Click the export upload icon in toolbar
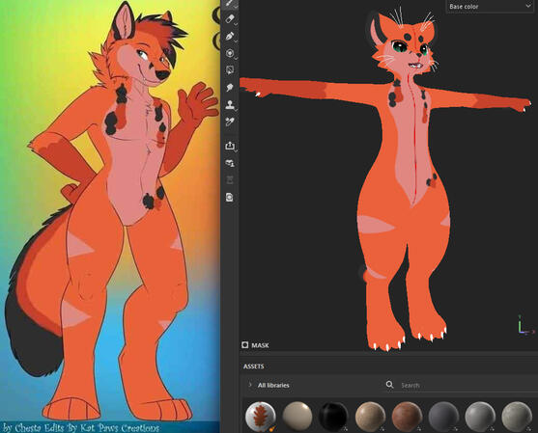The image size is (538, 433). coord(230,146)
